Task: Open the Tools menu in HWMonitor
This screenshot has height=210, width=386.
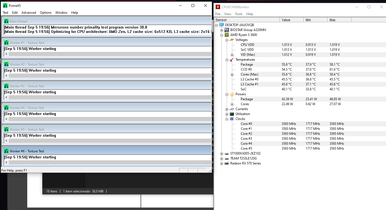Action: click(239, 14)
